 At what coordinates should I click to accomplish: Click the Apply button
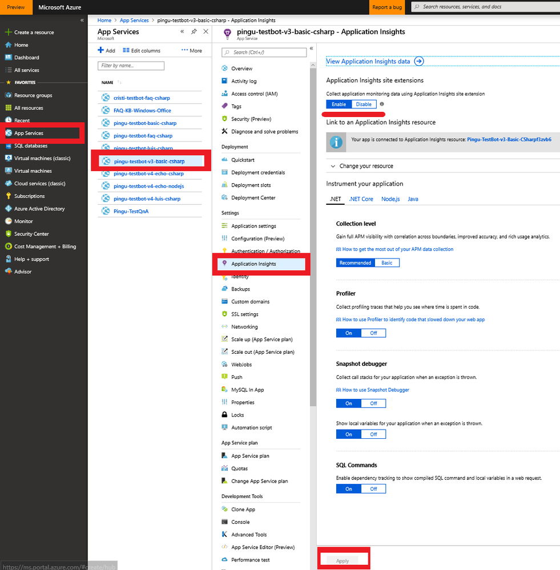click(342, 560)
